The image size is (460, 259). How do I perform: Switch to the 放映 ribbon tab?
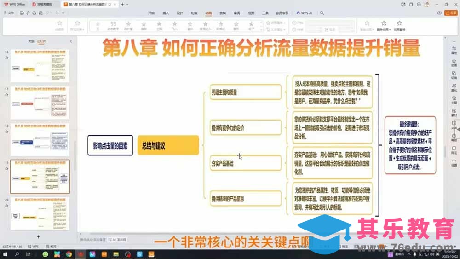click(x=223, y=13)
